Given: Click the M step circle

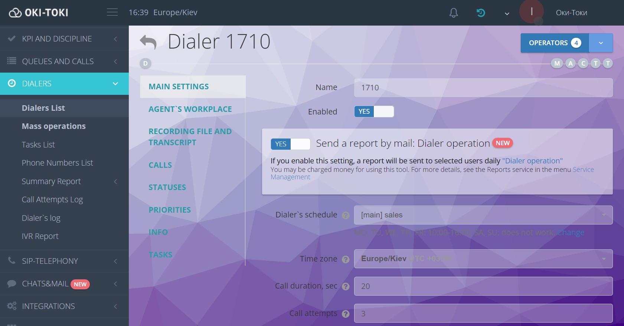Looking at the screenshot, I should click(x=557, y=63).
